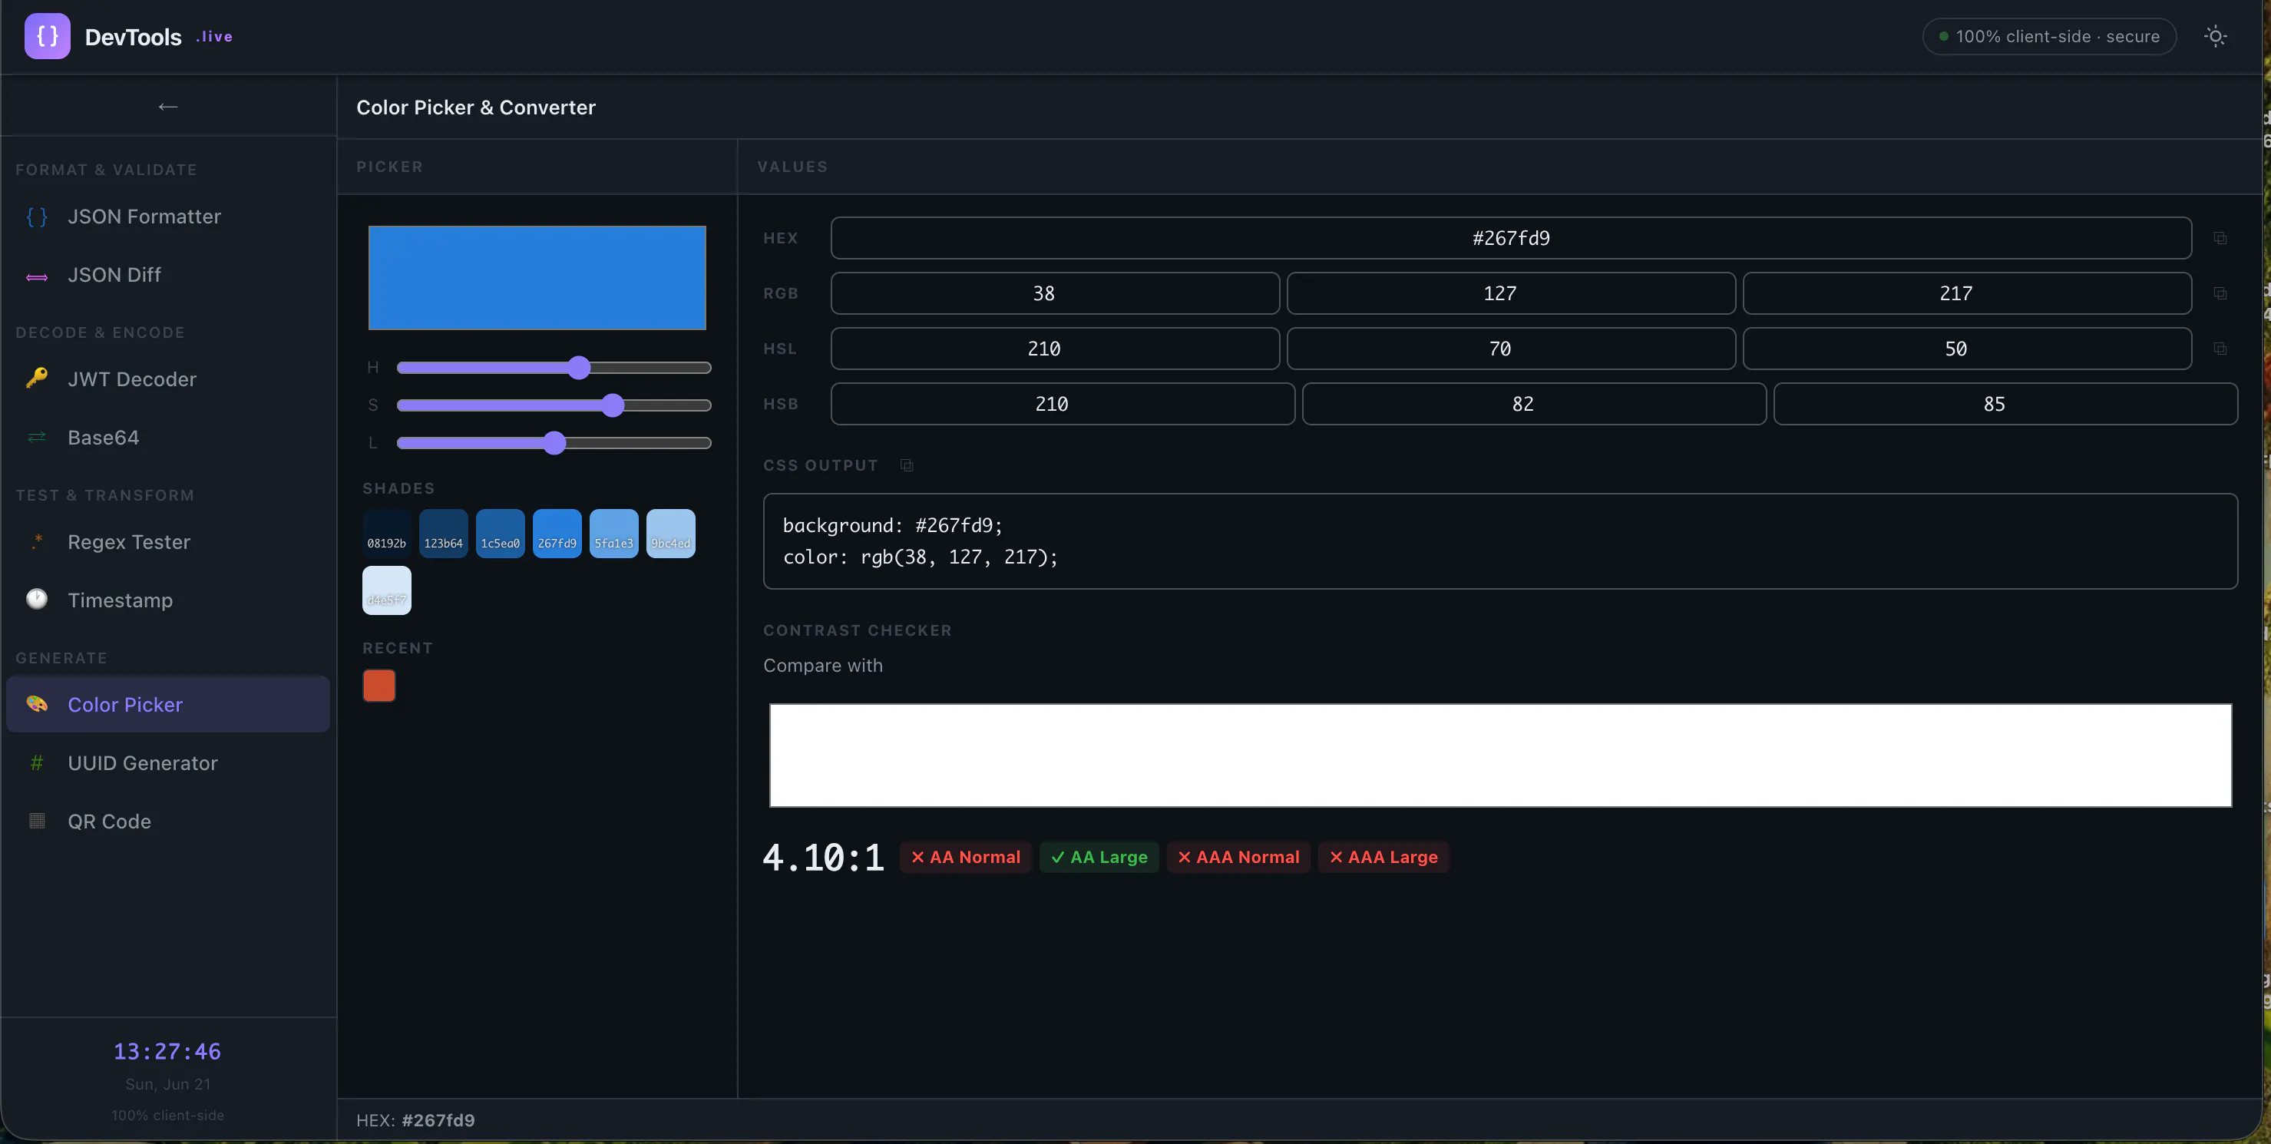This screenshot has height=1144, width=2271.
Task: Click the QR Code grid icon
Action: coord(37,821)
